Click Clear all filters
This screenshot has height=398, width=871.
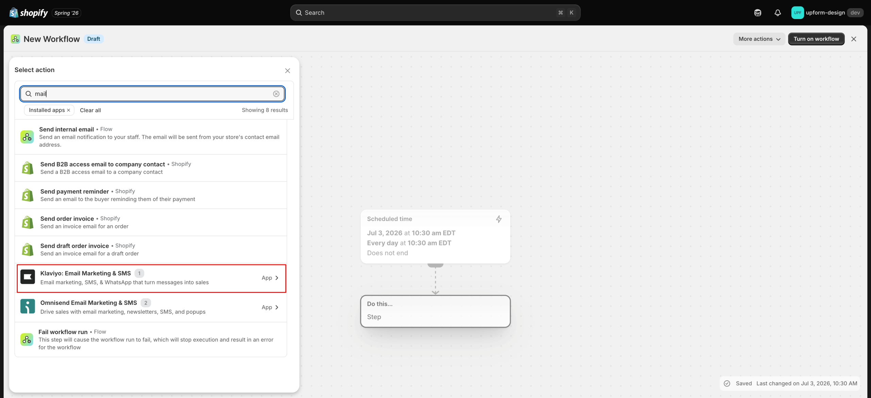[90, 110]
